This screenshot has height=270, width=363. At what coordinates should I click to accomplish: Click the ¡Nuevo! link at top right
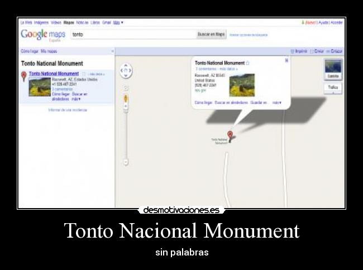coord(311,22)
